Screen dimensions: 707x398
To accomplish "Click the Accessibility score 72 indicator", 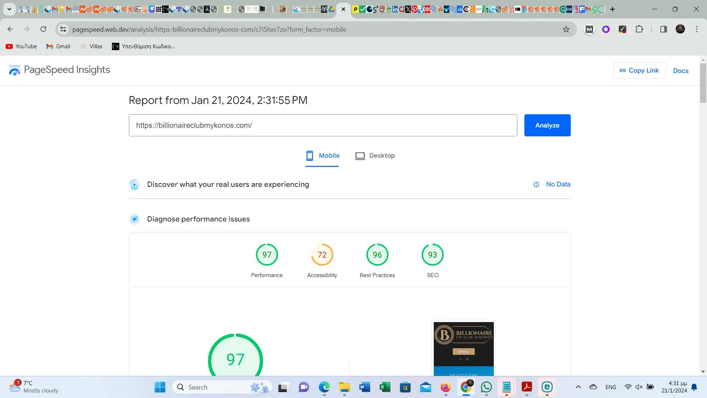I will pyautogui.click(x=322, y=255).
